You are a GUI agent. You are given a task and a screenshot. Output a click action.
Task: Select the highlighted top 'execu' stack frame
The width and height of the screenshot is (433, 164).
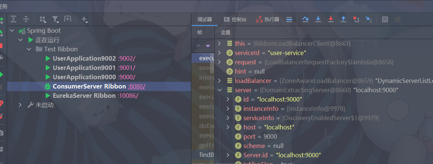[x=203, y=58]
